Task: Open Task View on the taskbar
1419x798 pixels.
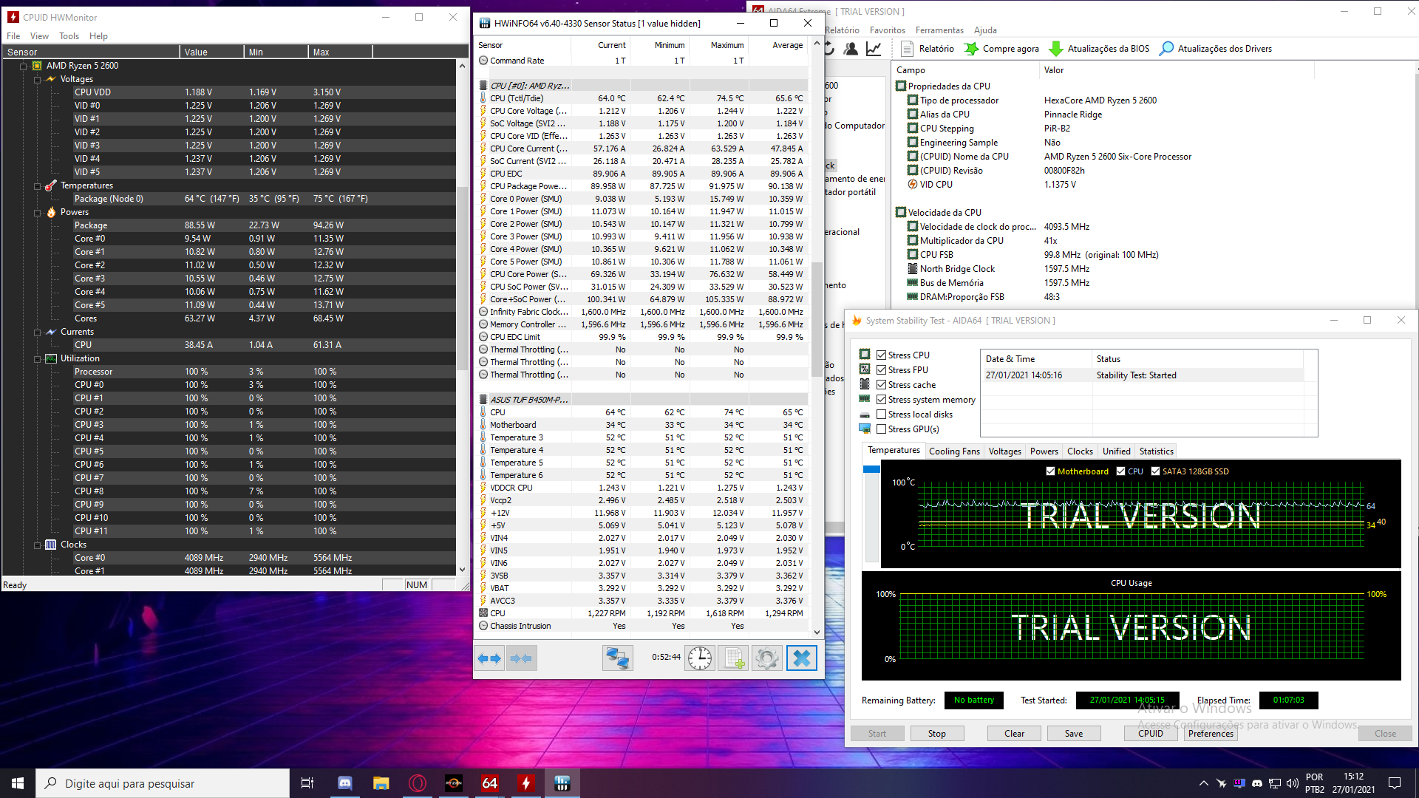Action: point(307,783)
